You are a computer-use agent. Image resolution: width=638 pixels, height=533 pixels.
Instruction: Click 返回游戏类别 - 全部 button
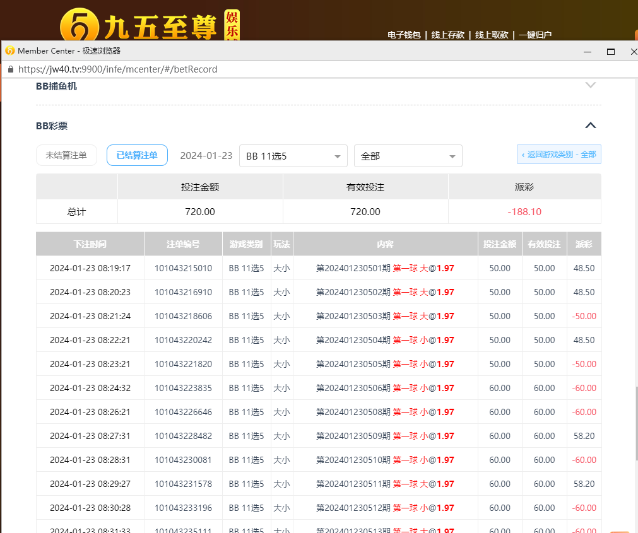558,155
